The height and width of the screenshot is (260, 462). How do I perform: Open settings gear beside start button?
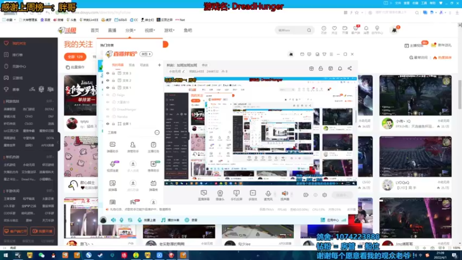tap(325, 195)
